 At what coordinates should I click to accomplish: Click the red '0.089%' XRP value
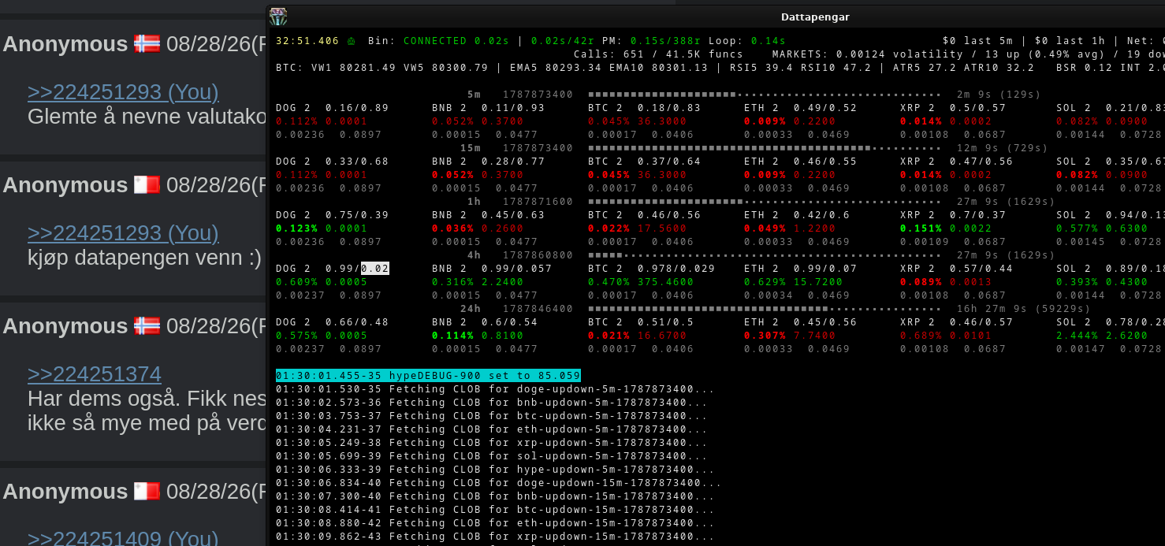pyautogui.click(x=921, y=282)
